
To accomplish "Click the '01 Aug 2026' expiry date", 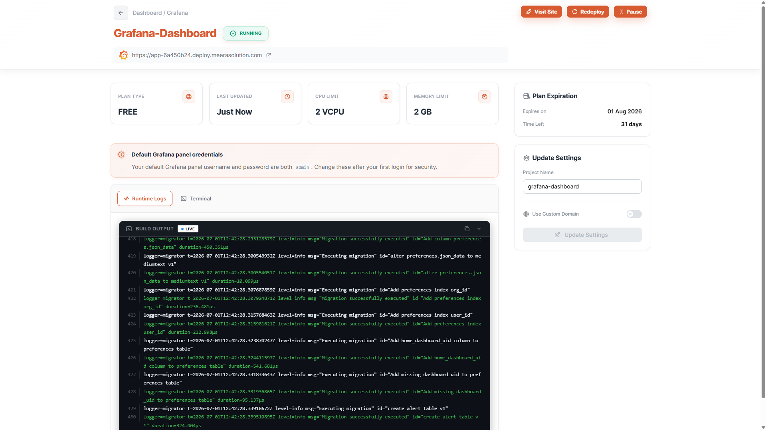I will tap(624, 111).
